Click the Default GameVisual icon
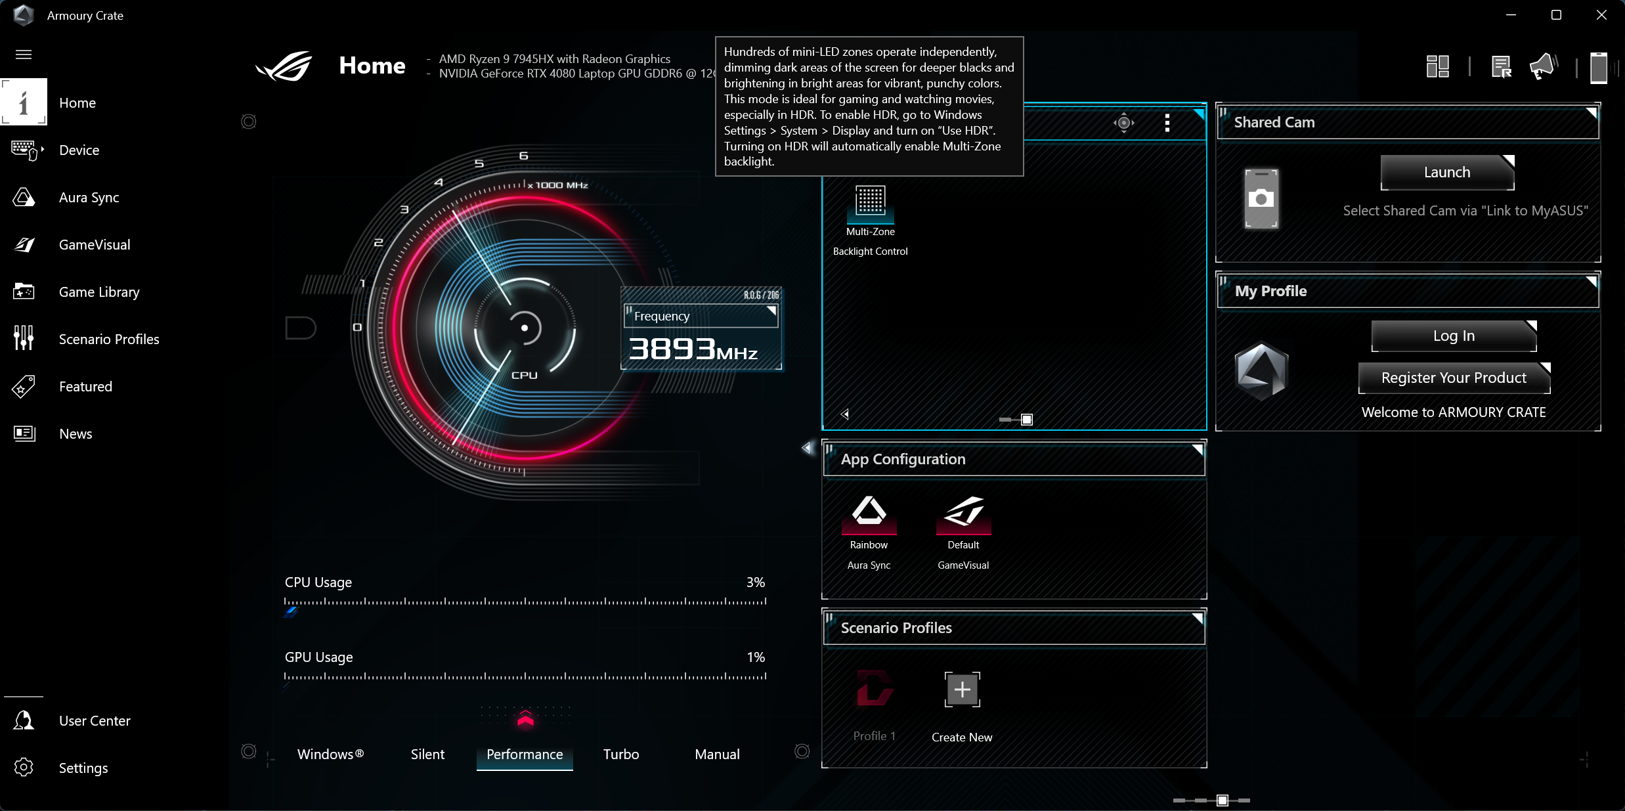Screen dimensions: 1625x811 (963, 512)
